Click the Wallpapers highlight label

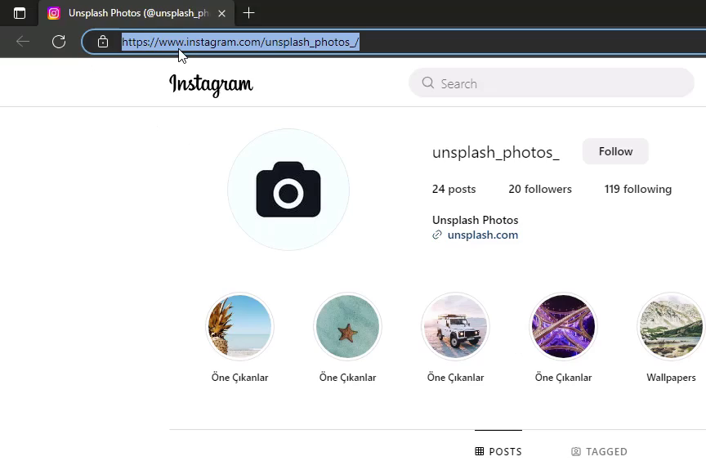[671, 378]
